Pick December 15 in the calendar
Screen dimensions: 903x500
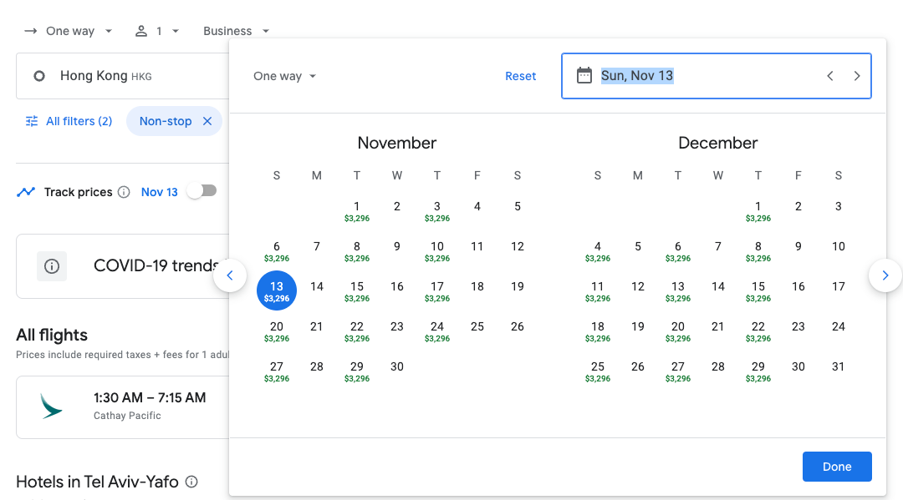click(758, 290)
